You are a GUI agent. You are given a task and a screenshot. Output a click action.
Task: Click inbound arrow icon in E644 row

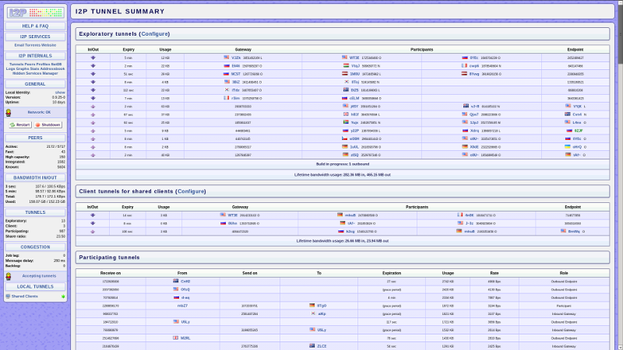point(93,66)
